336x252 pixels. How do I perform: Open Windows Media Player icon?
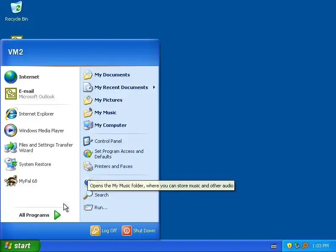click(x=10, y=131)
